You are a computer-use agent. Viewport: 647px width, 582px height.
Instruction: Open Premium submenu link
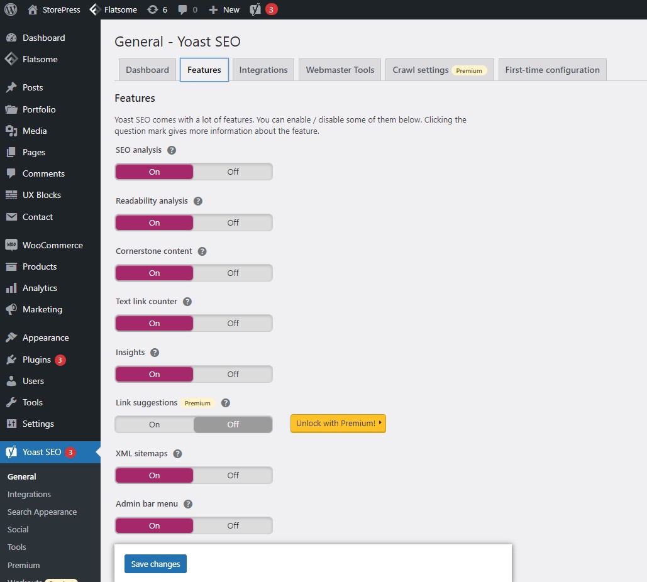pos(23,565)
